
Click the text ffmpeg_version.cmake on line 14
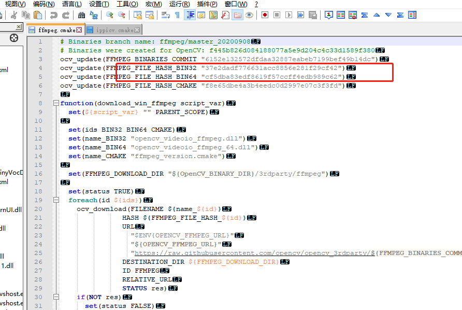[x=177, y=156]
